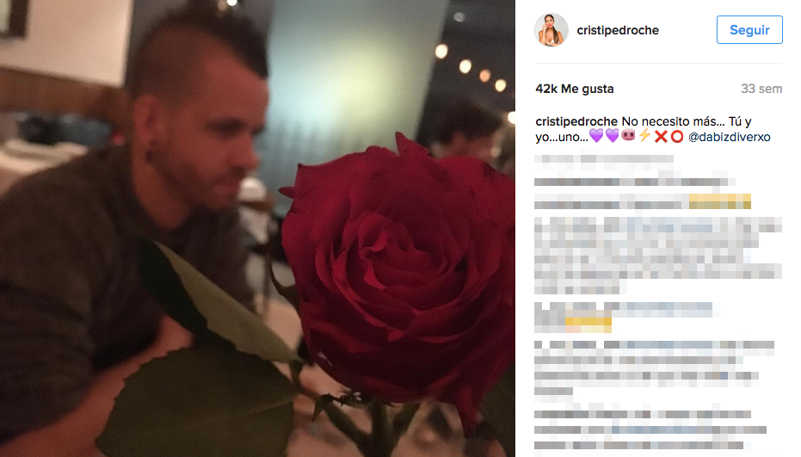The image size is (801, 457).
Task: Follow the account with the Seguir button
Action: click(749, 29)
